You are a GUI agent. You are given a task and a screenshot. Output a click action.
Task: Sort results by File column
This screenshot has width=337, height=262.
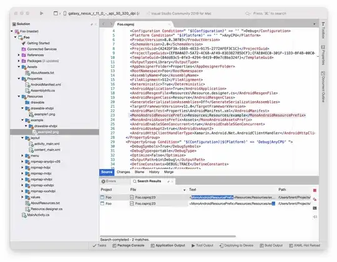(x=133, y=190)
